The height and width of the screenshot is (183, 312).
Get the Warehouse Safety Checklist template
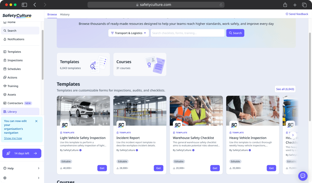pyautogui.click(x=215, y=168)
